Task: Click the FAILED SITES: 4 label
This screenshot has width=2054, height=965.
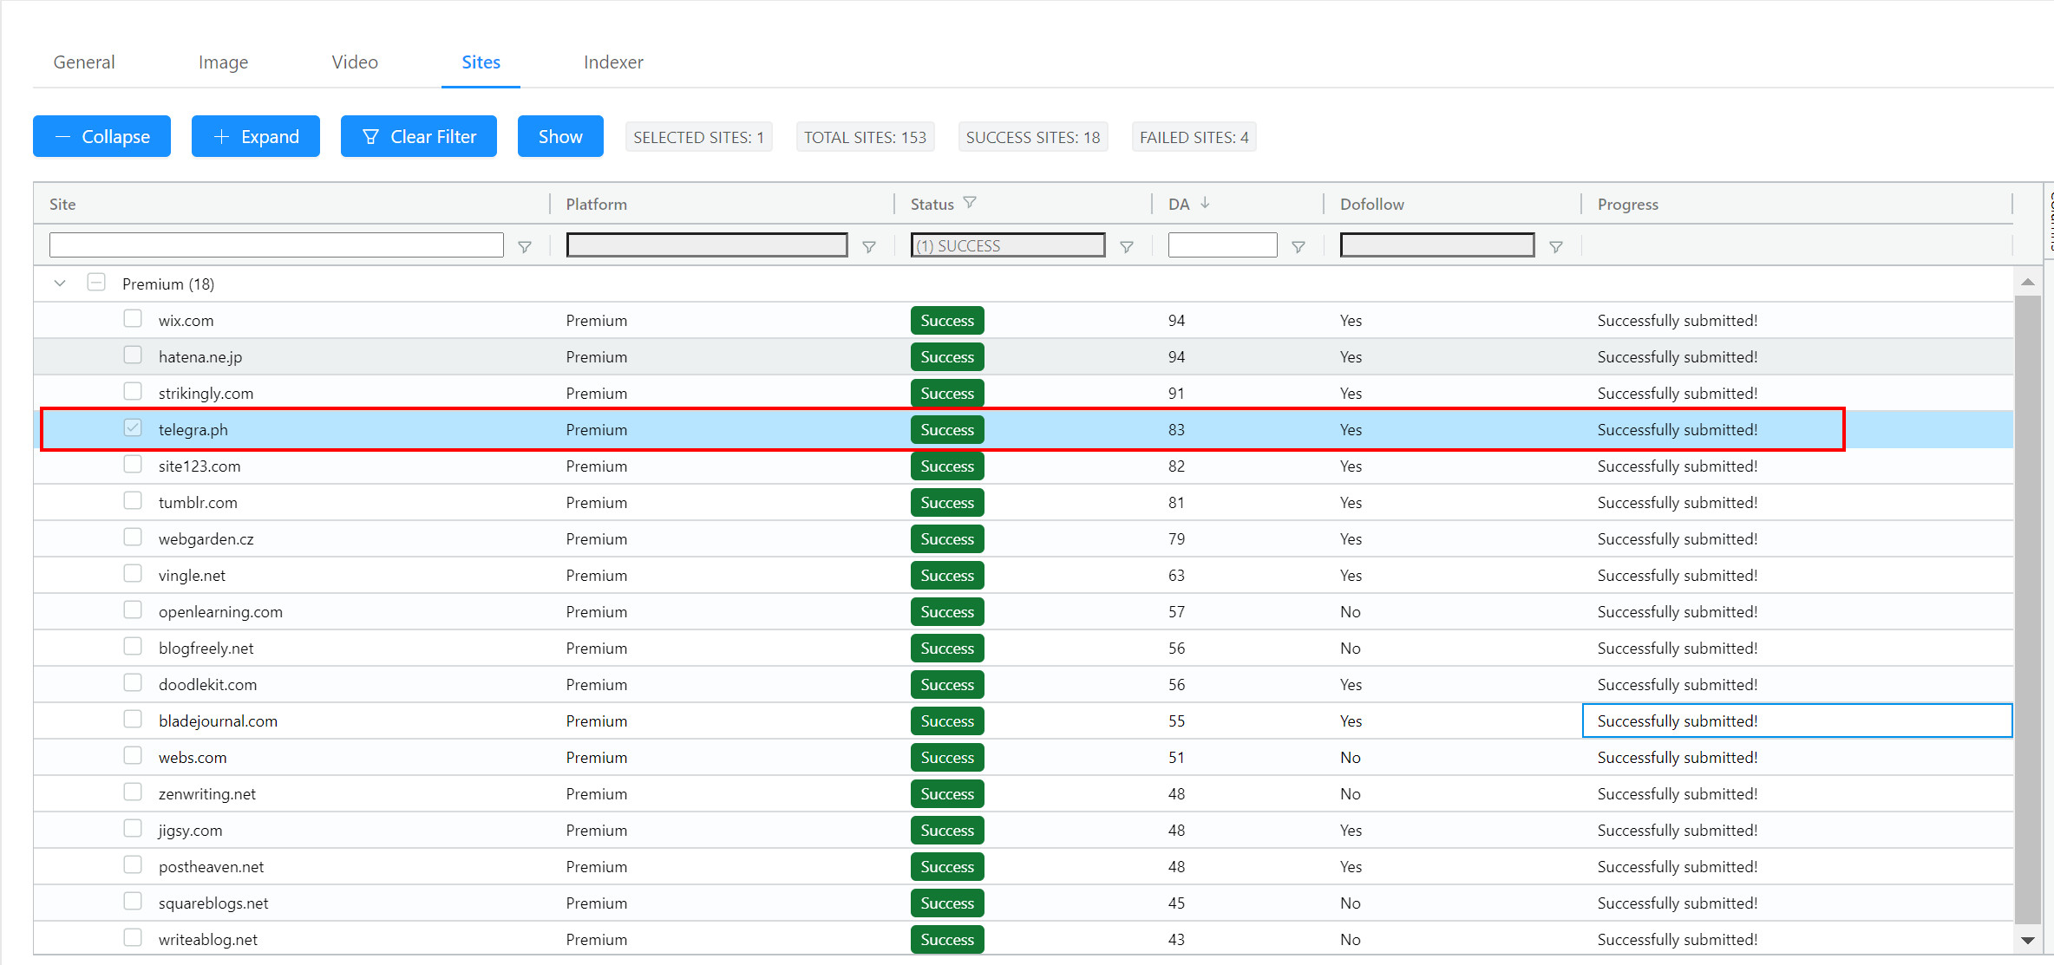Action: click(1194, 137)
